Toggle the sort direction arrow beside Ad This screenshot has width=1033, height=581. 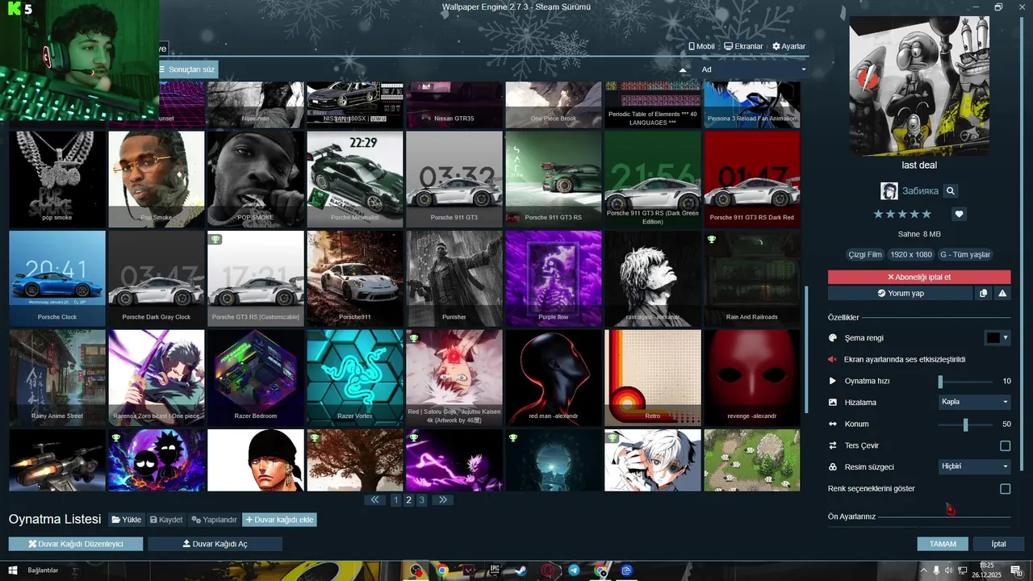coord(683,70)
